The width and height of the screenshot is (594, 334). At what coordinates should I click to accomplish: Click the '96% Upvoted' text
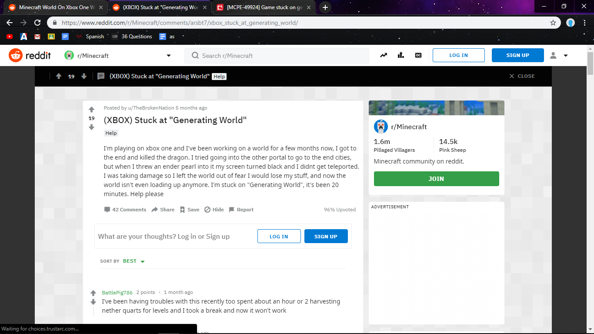coord(340,210)
